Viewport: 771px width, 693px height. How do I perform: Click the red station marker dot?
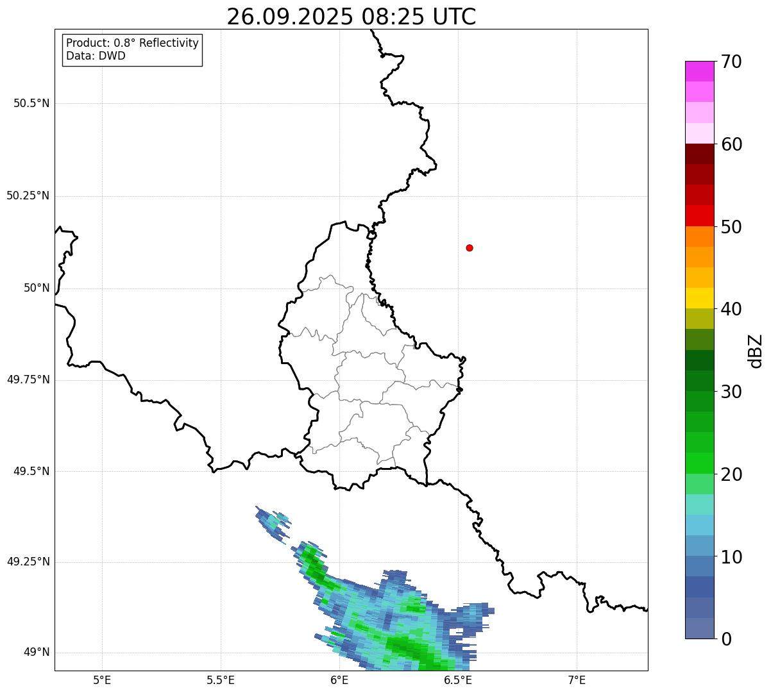[x=470, y=247]
